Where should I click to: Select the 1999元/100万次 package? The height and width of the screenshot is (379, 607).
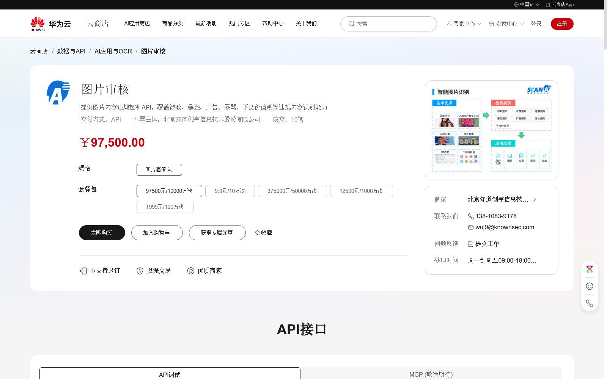click(x=165, y=207)
